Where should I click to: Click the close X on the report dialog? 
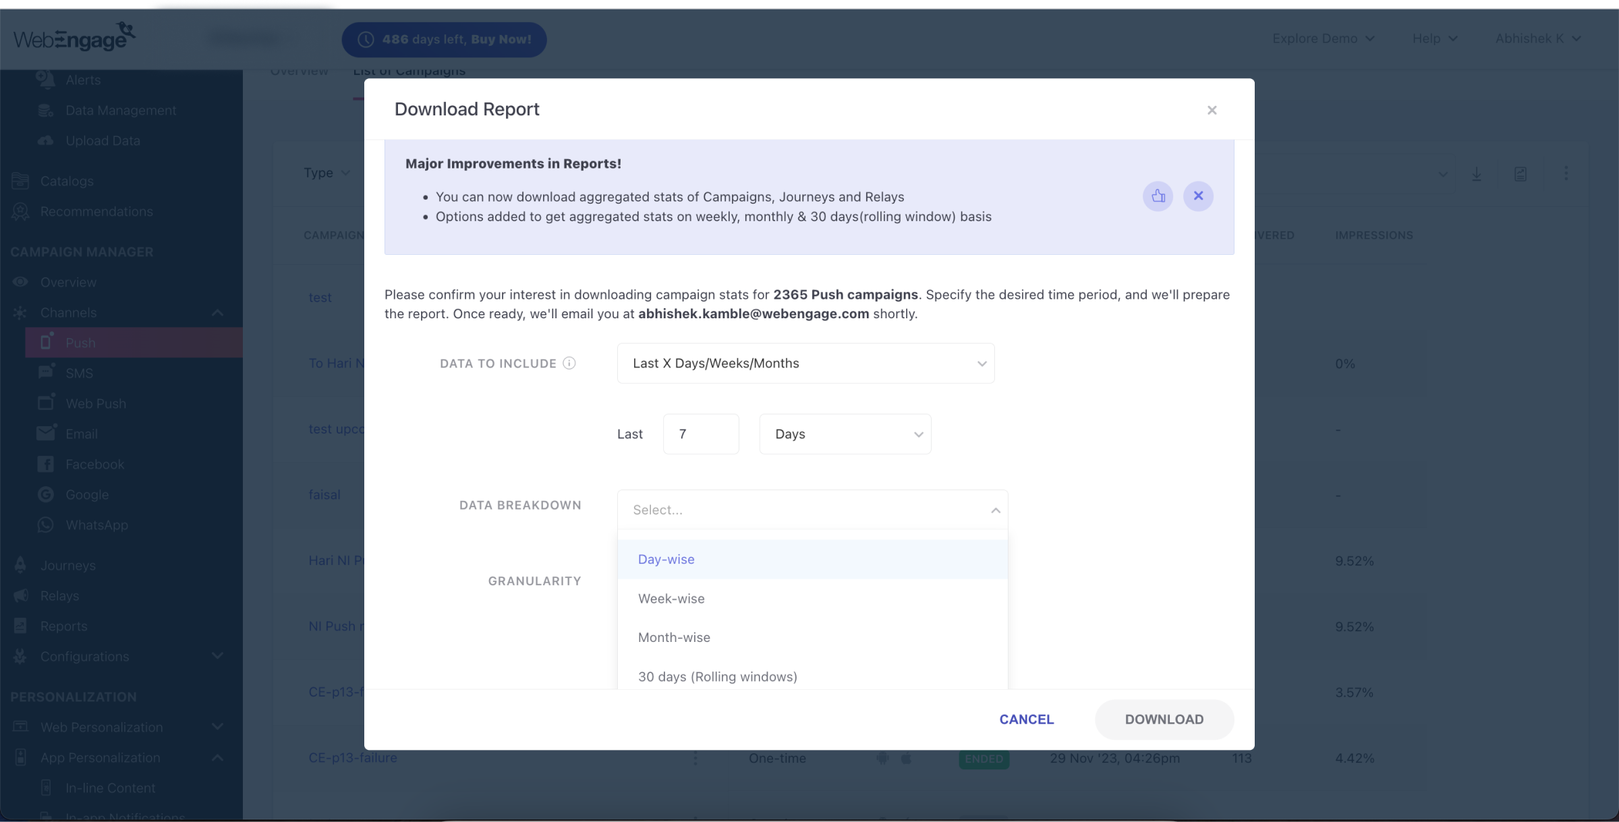[x=1212, y=110]
